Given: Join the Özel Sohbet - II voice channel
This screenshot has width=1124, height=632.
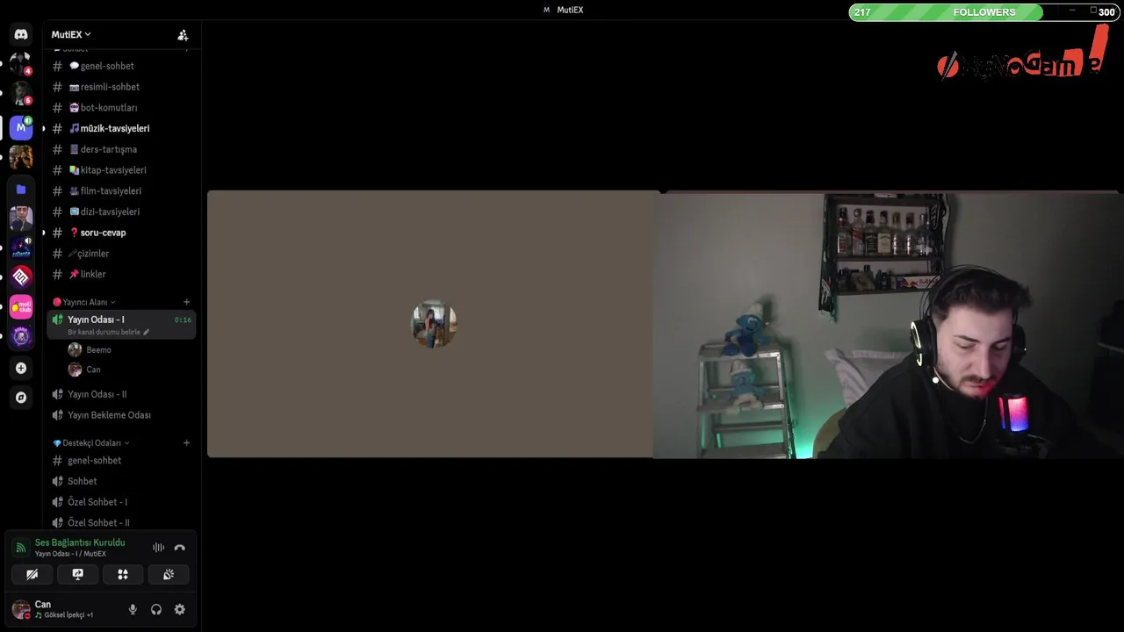Looking at the screenshot, I should coord(121,522).
